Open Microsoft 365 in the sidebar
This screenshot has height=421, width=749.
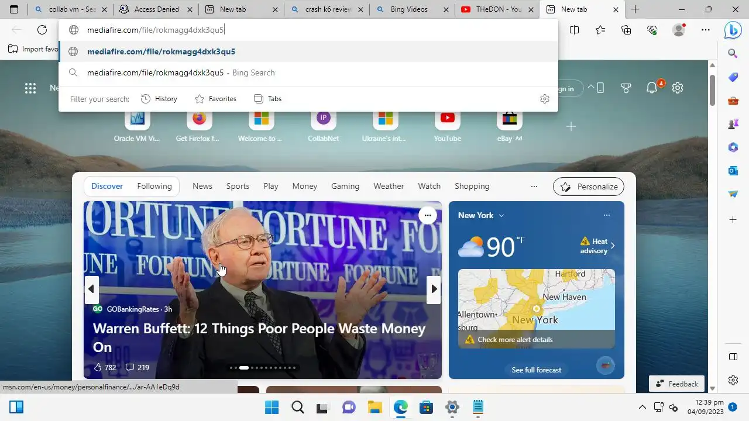[733, 147]
